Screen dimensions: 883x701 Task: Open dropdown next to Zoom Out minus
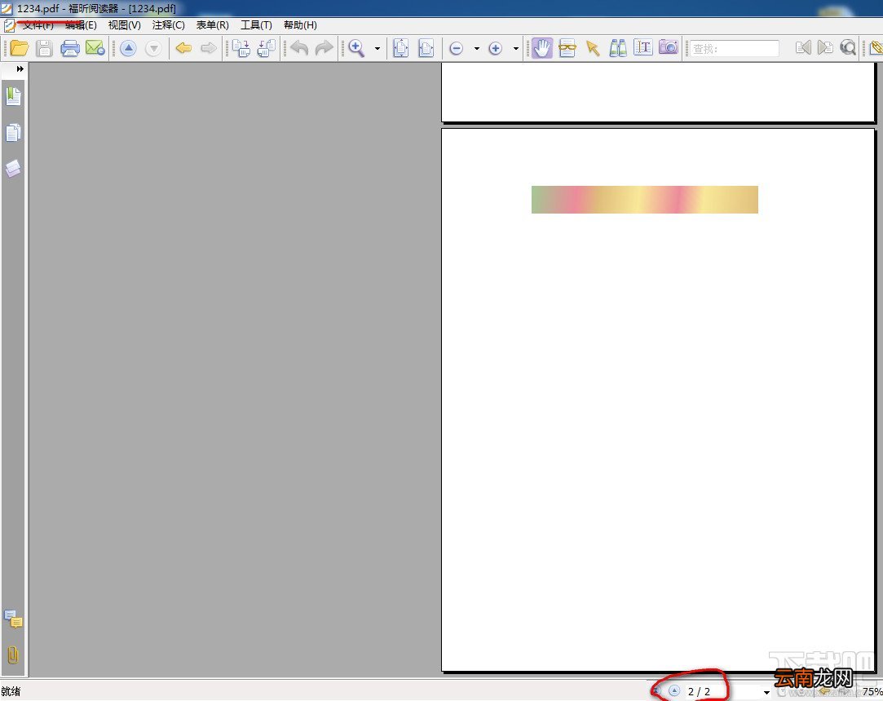pyautogui.click(x=477, y=49)
